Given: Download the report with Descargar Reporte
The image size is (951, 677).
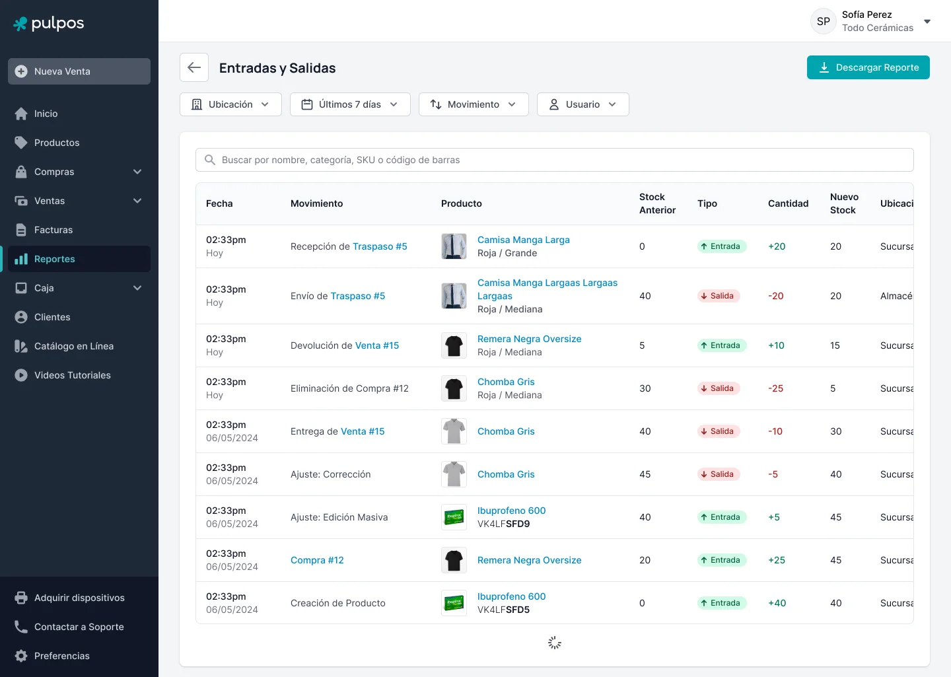Looking at the screenshot, I should [868, 67].
